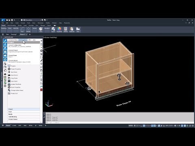Image resolution: width=195 pixels, height=146 pixels.
Task: Open the gear settings icon in toolbox sidebar
Action: point(5,60)
